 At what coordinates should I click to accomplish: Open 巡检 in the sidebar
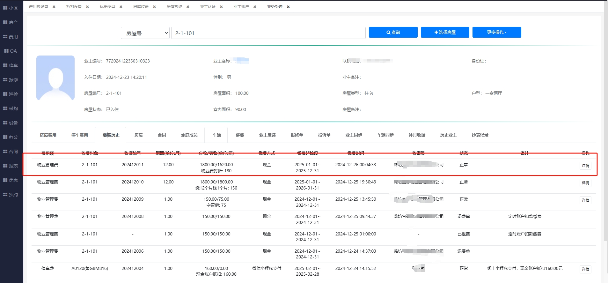click(11, 94)
